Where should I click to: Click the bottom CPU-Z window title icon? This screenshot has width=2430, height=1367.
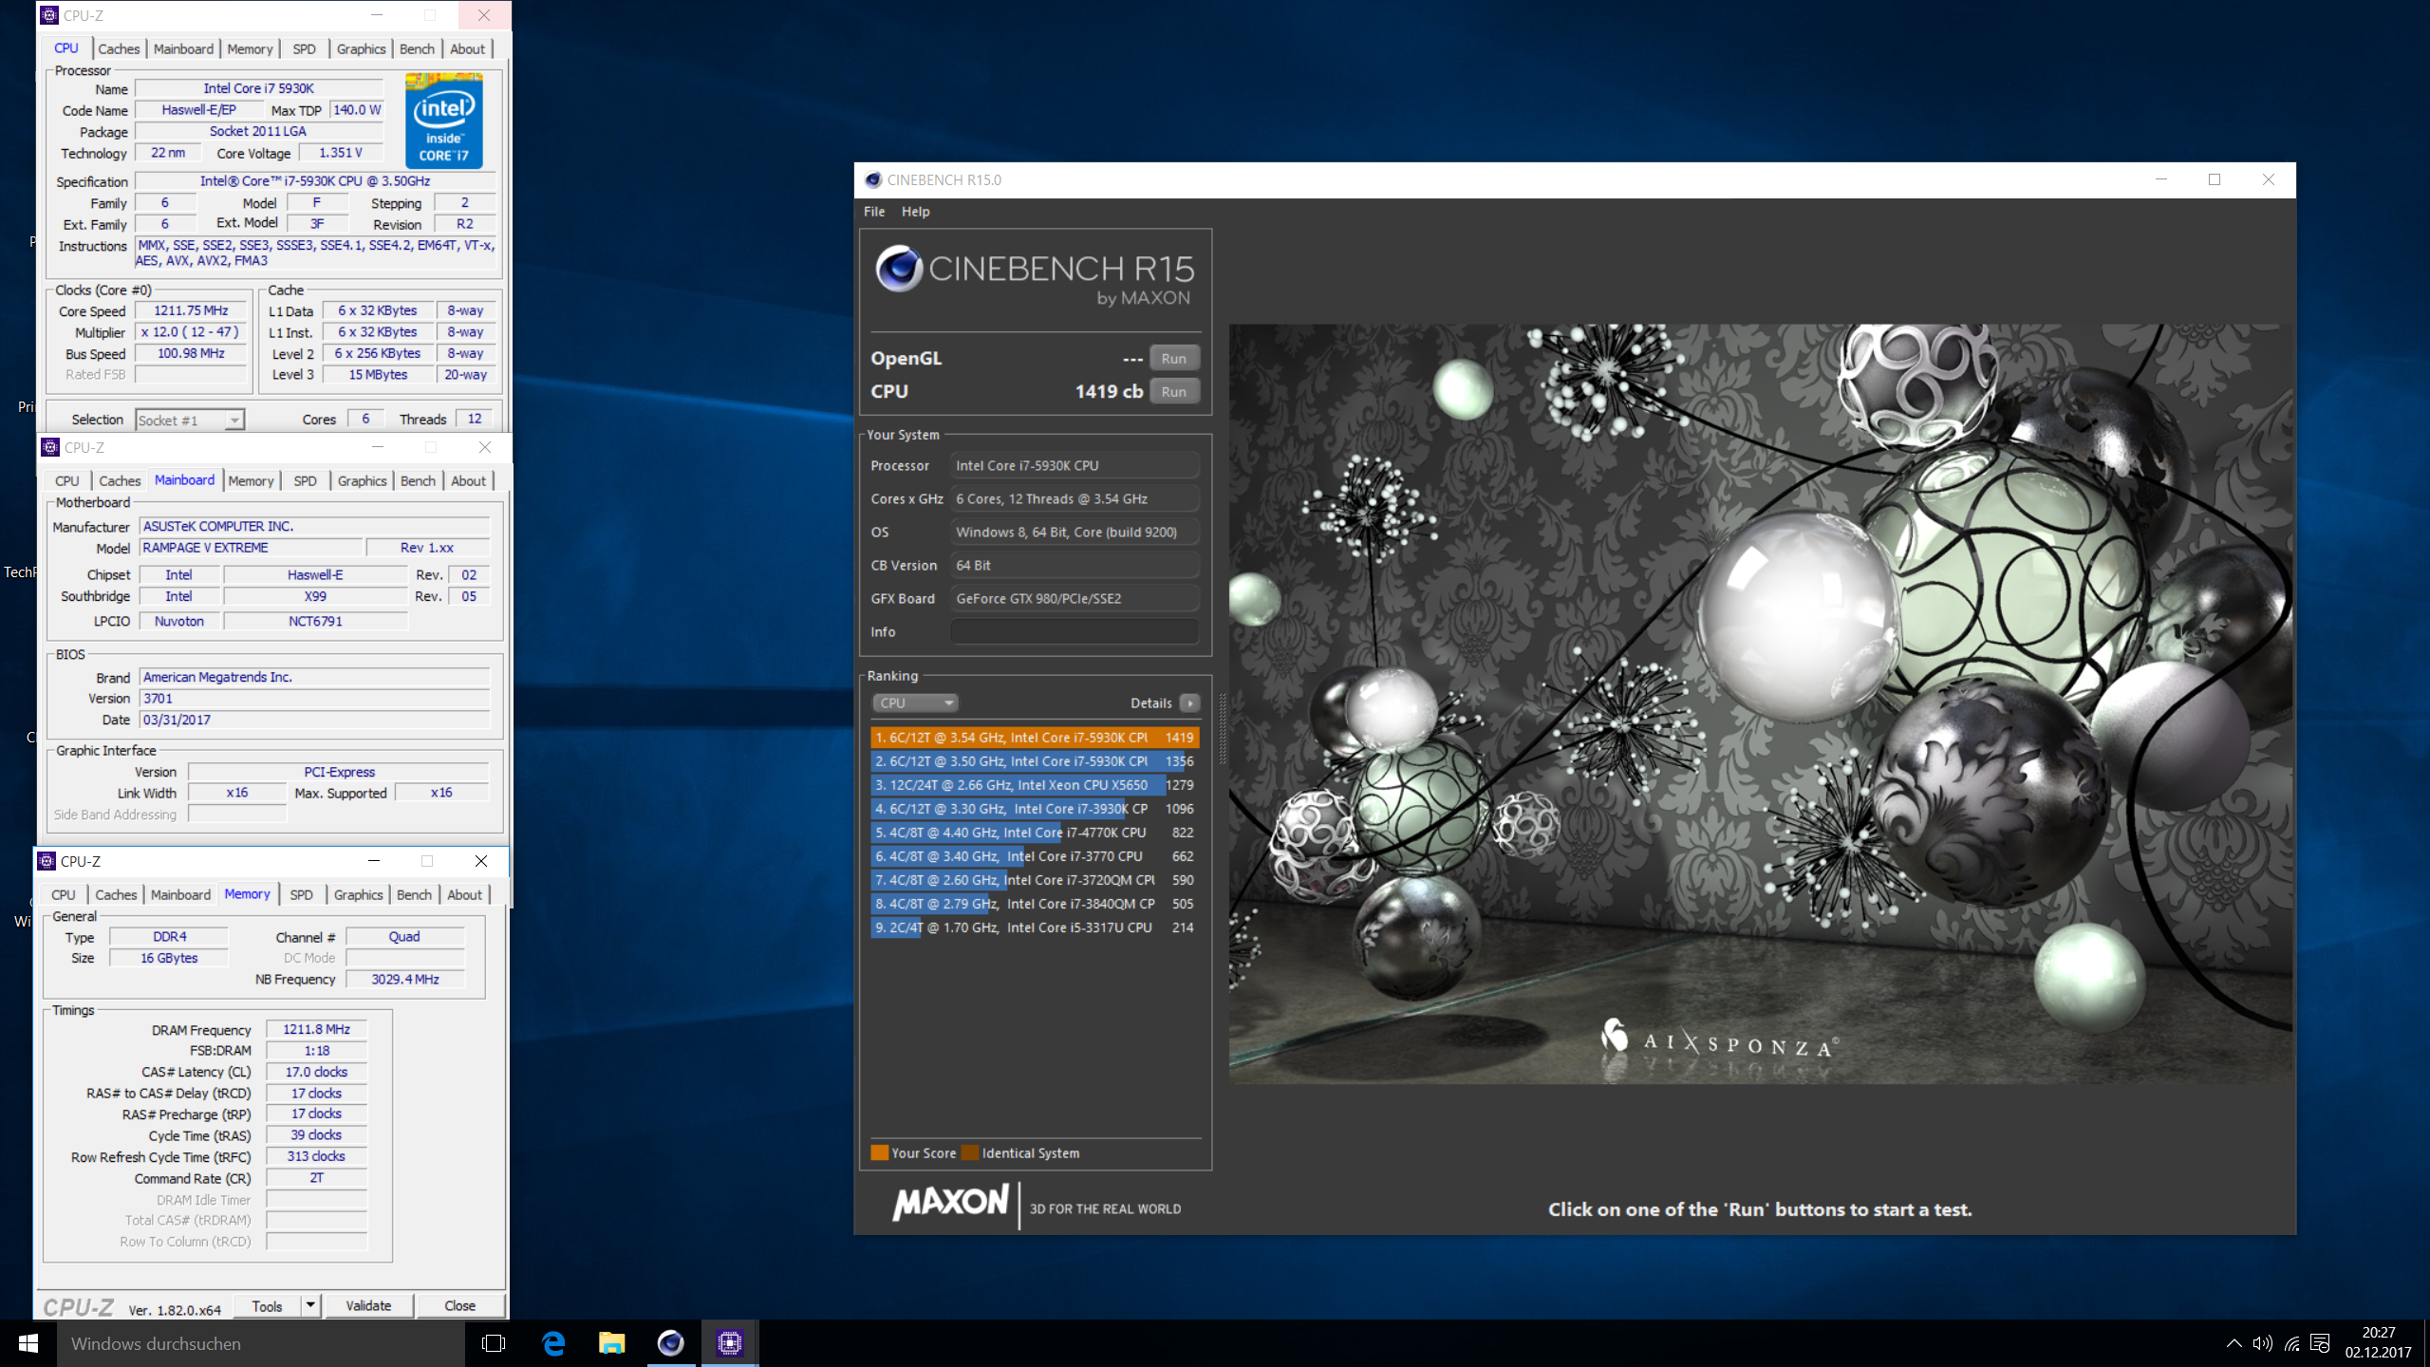(47, 861)
